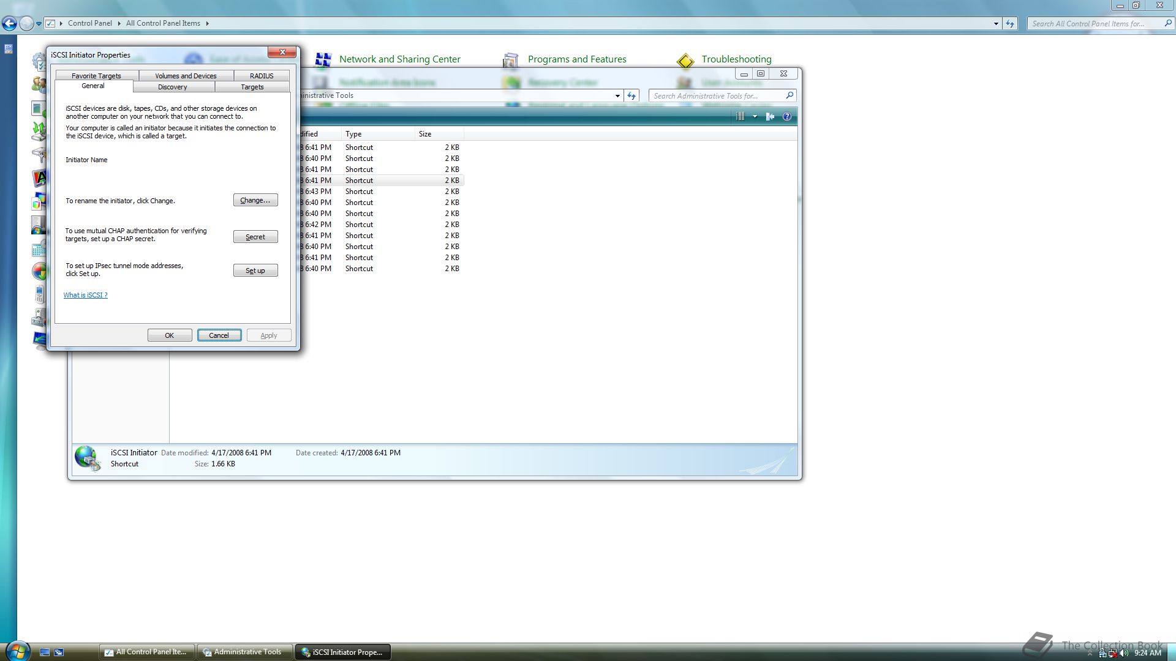
Task: Switch to the Targets tab
Action: pos(252,87)
